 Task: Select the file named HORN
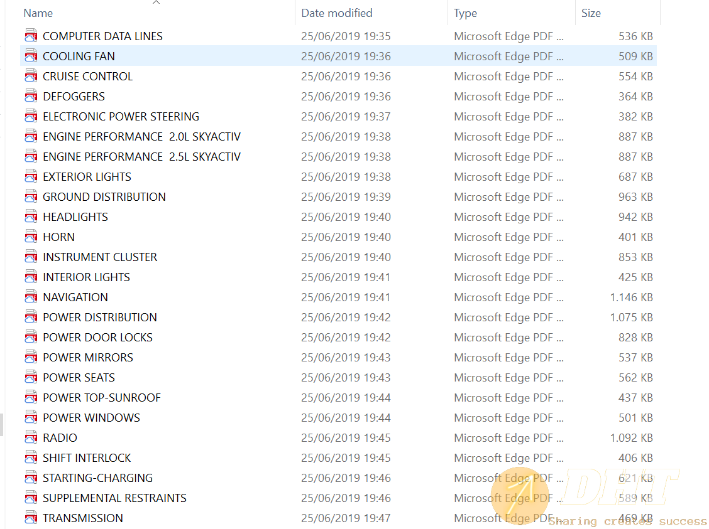[x=59, y=237]
